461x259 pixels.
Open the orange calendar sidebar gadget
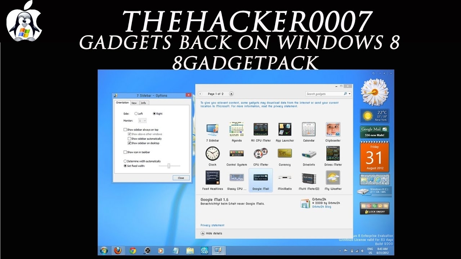tap(375, 156)
